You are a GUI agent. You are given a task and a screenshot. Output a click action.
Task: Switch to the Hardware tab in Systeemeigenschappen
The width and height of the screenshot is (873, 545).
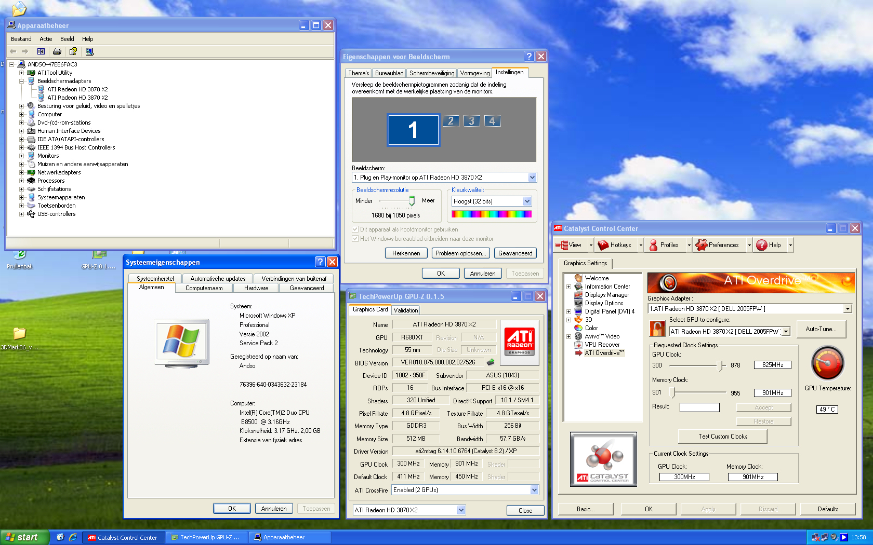[x=256, y=288]
